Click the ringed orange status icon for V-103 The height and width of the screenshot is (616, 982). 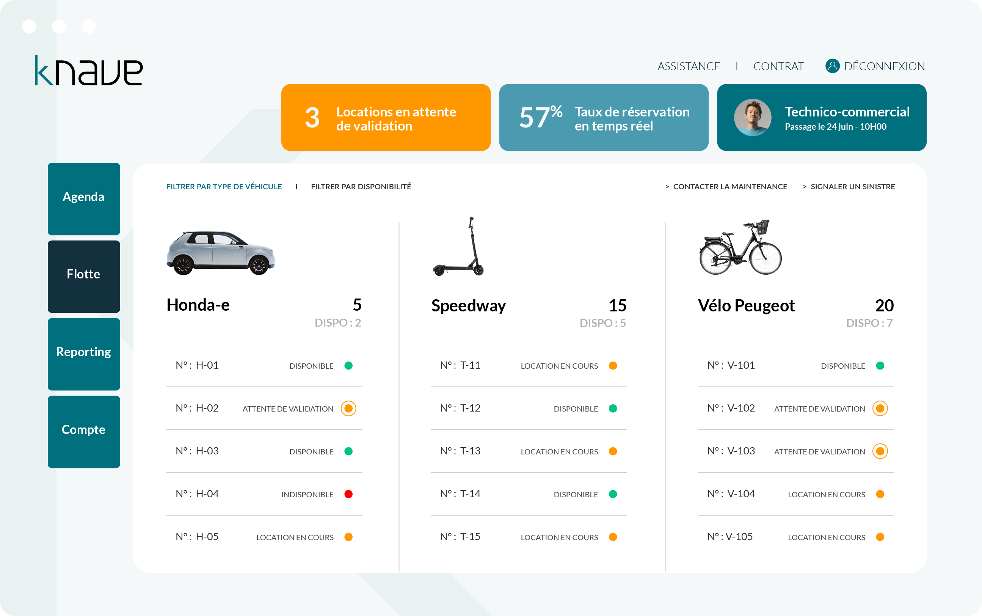coord(880,451)
